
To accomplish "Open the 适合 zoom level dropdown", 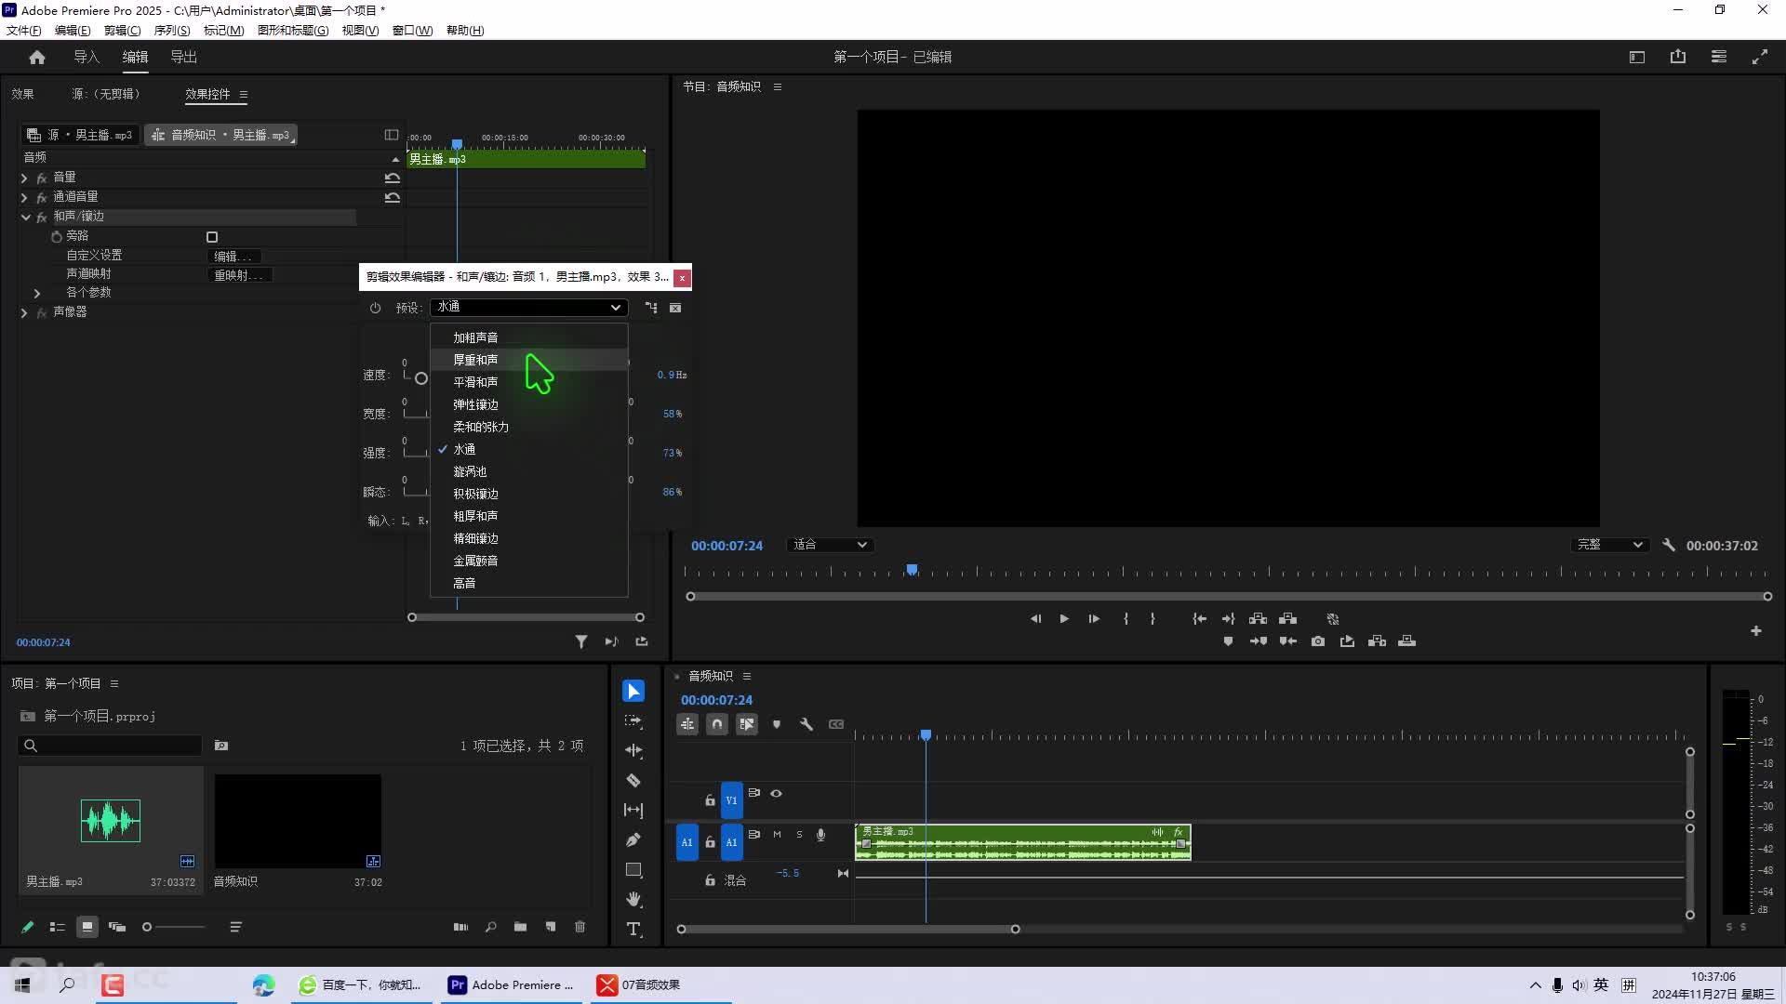I will (830, 545).
